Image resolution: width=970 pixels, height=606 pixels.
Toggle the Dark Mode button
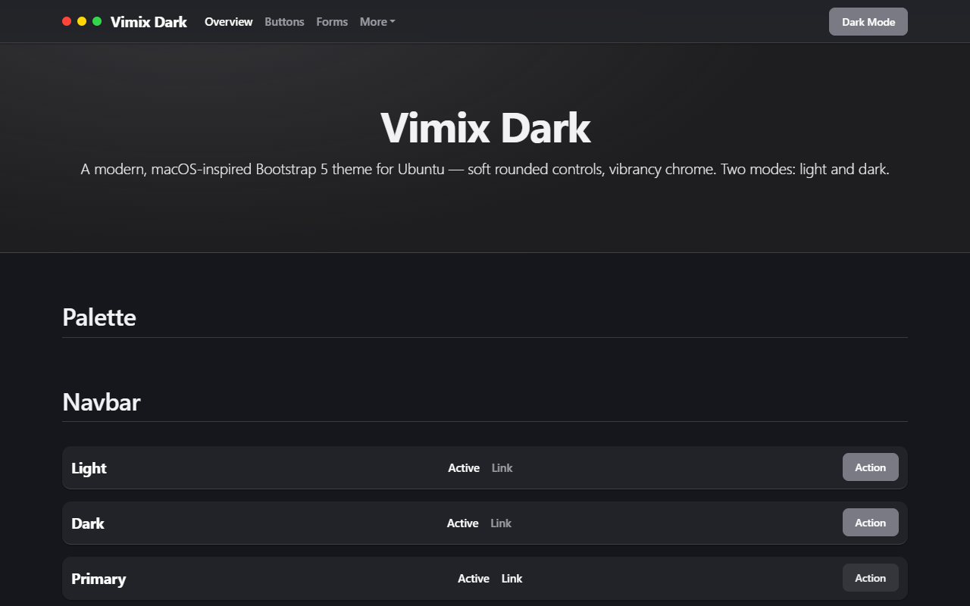click(868, 22)
